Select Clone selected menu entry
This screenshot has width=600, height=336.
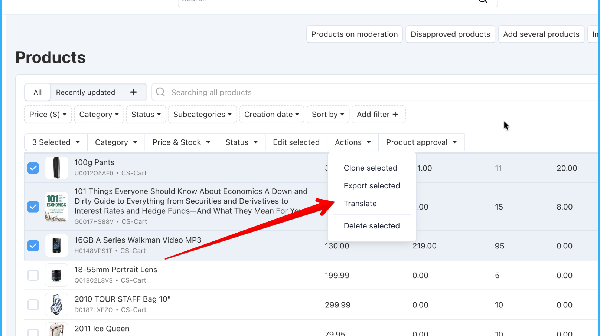coord(370,168)
